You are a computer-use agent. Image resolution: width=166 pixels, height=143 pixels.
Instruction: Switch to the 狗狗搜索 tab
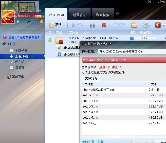click(103, 14)
